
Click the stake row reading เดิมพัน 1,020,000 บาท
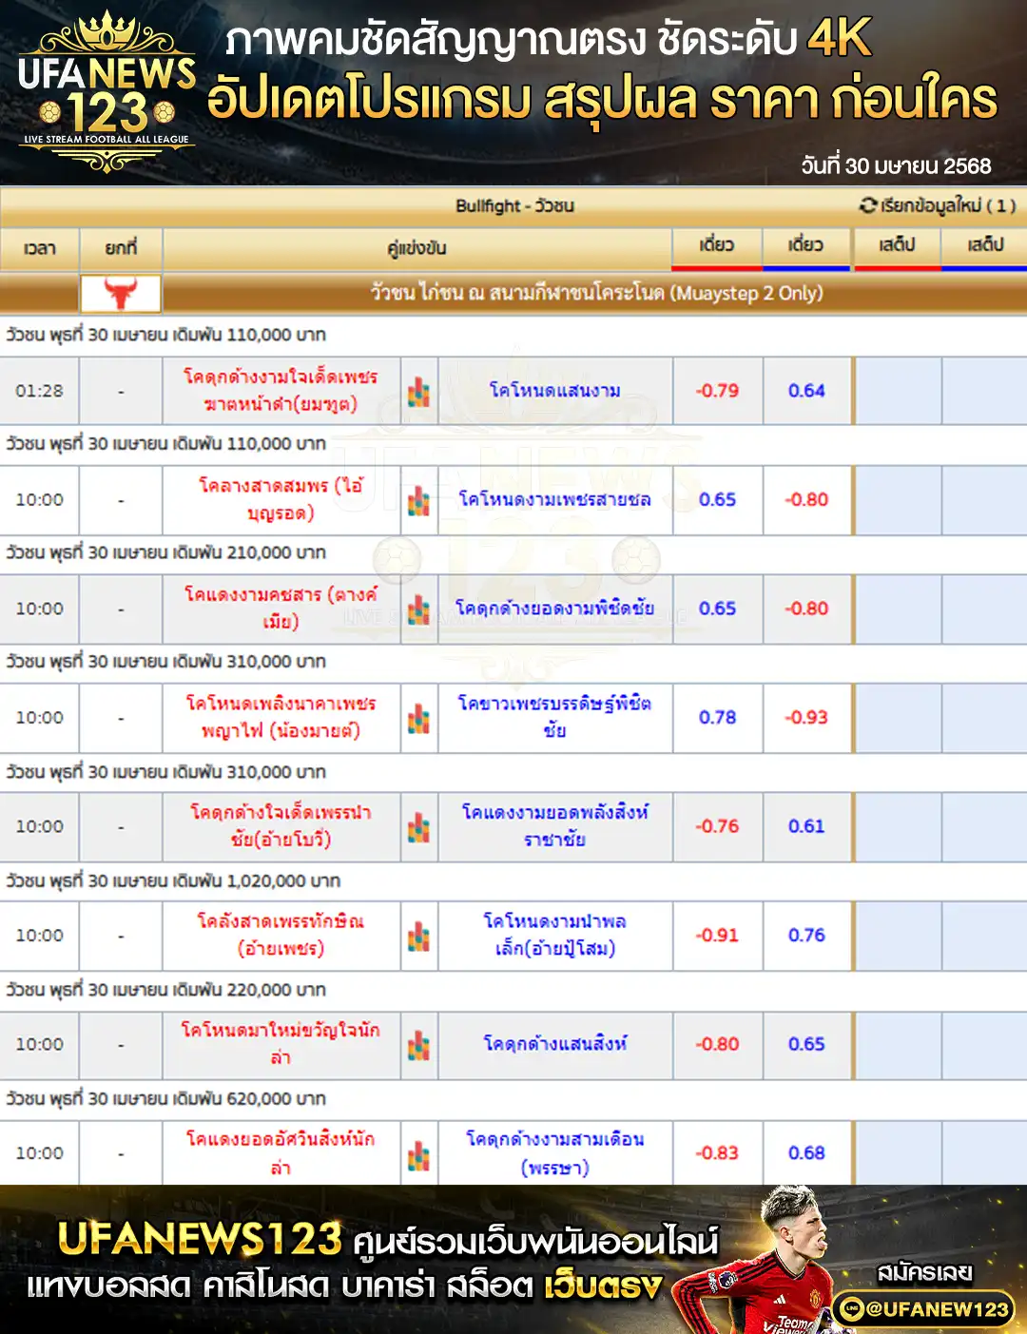[513, 881]
